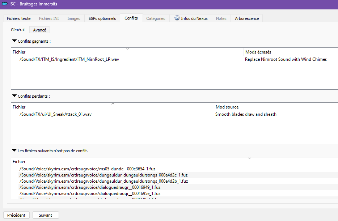Collapse the Conflits gagnants section
The image size is (338, 221).
point(14,41)
